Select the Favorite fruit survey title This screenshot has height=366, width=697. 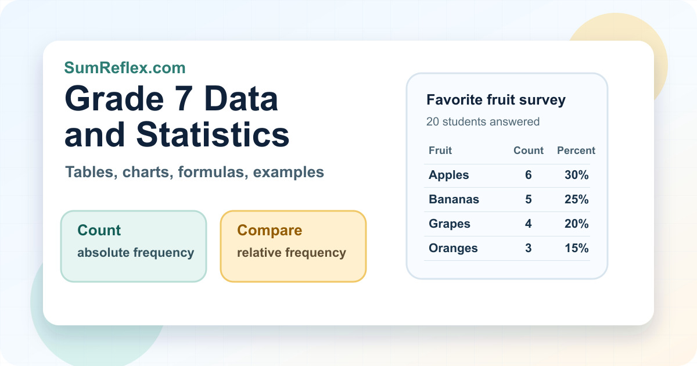click(496, 100)
